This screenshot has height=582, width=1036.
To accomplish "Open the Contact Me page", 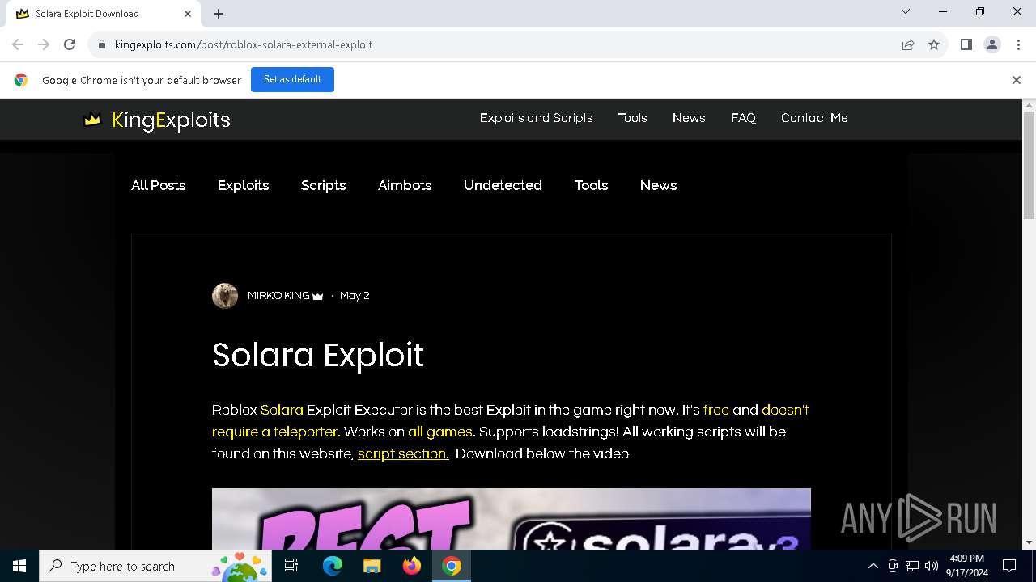I will (814, 118).
